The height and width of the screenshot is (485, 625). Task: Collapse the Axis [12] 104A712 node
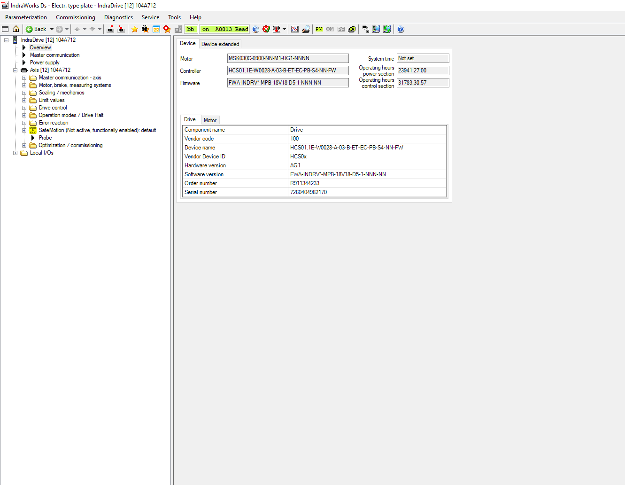15,70
